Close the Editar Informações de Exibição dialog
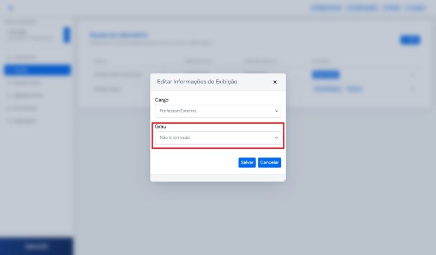 (275, 82)
